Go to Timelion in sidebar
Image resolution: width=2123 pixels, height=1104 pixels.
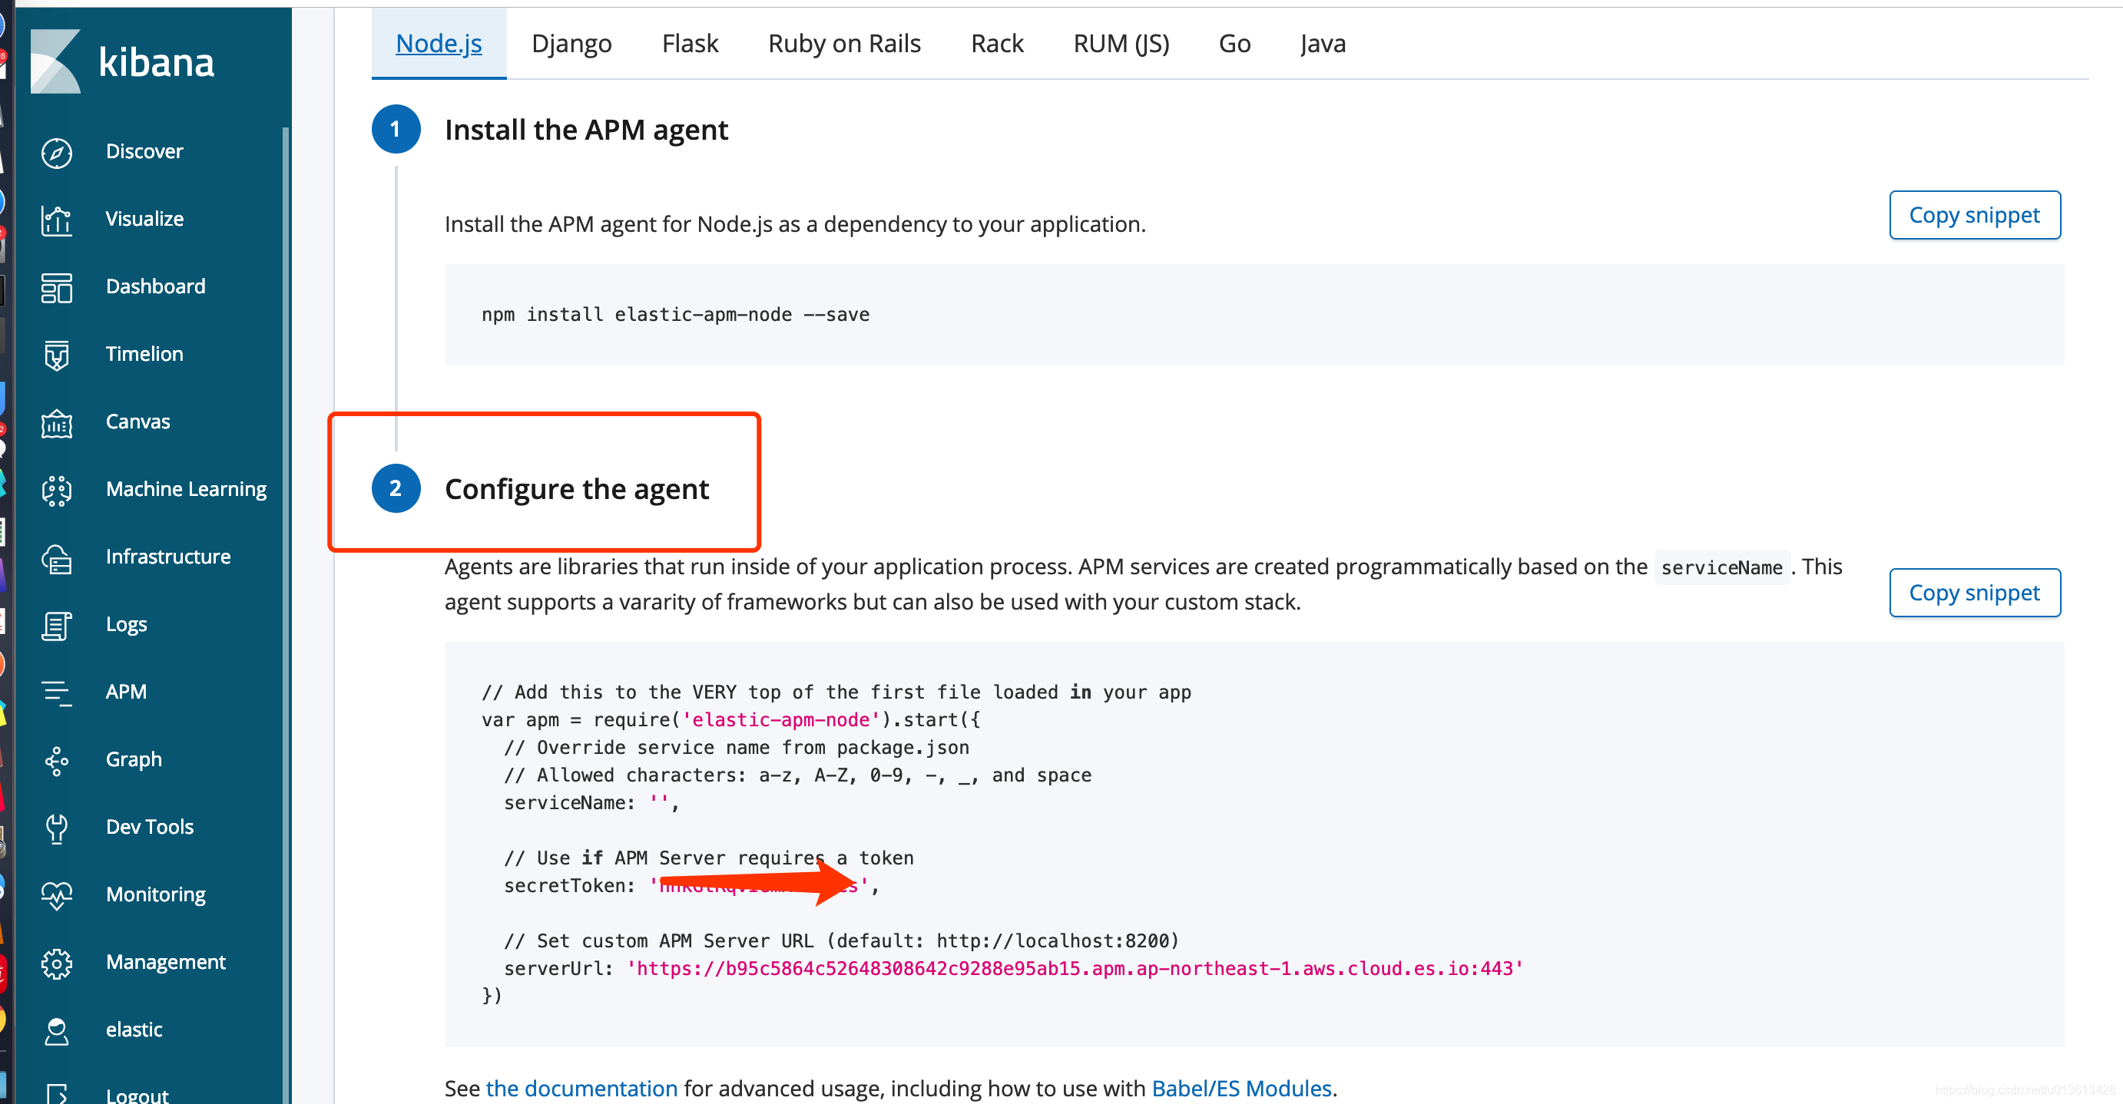pos(144,354)
